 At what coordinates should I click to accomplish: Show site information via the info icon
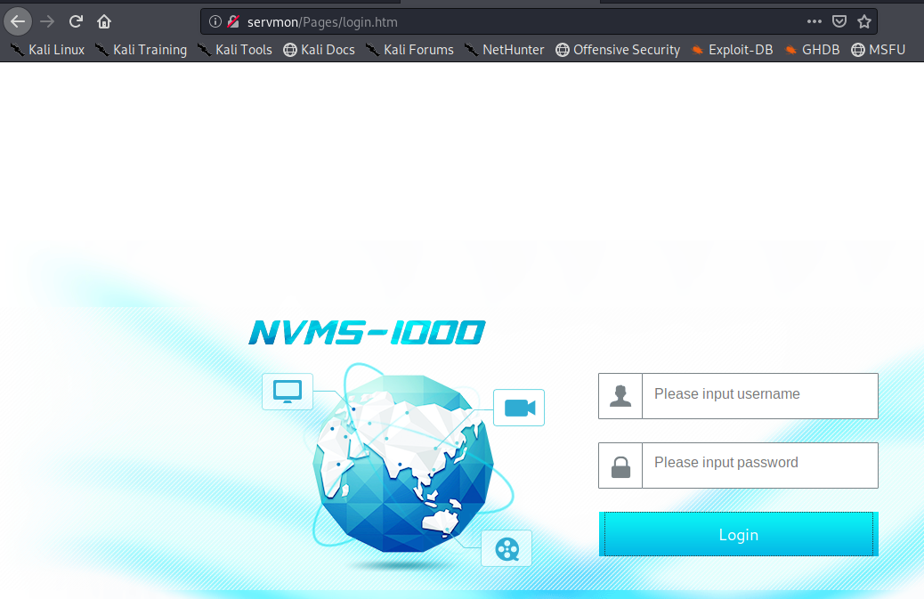pos(215,21)
